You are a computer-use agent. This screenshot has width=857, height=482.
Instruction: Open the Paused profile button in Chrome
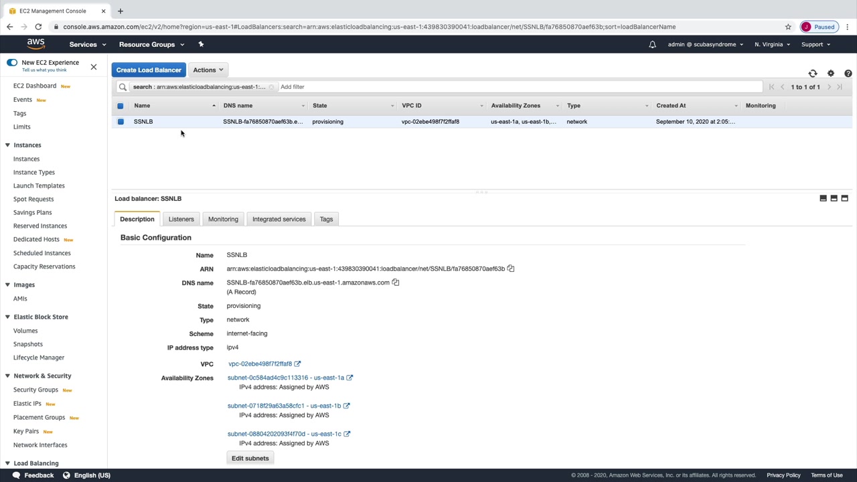click(x=818, y=27)
